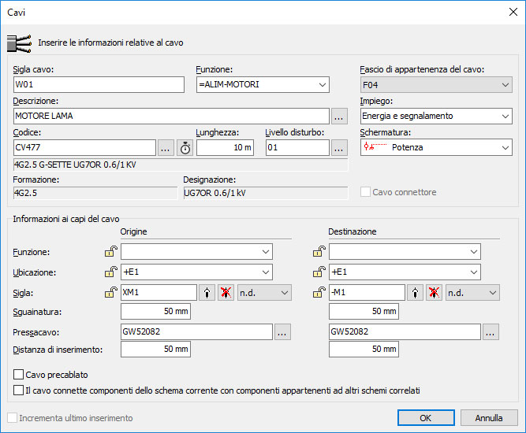Click the Destinazione Sigla field -M1
The width and height of the screenshot is (526, 433).
367,293
